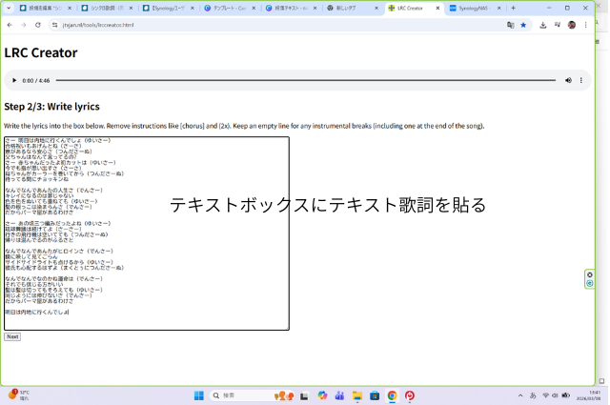
Task: Reload the page
Action: (x=39, y=25)
